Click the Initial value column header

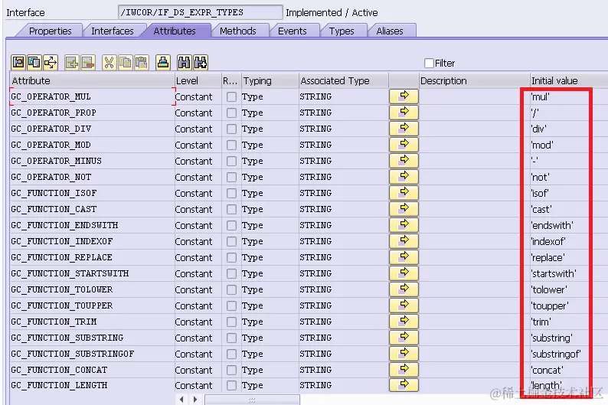(x=568, y=80)
